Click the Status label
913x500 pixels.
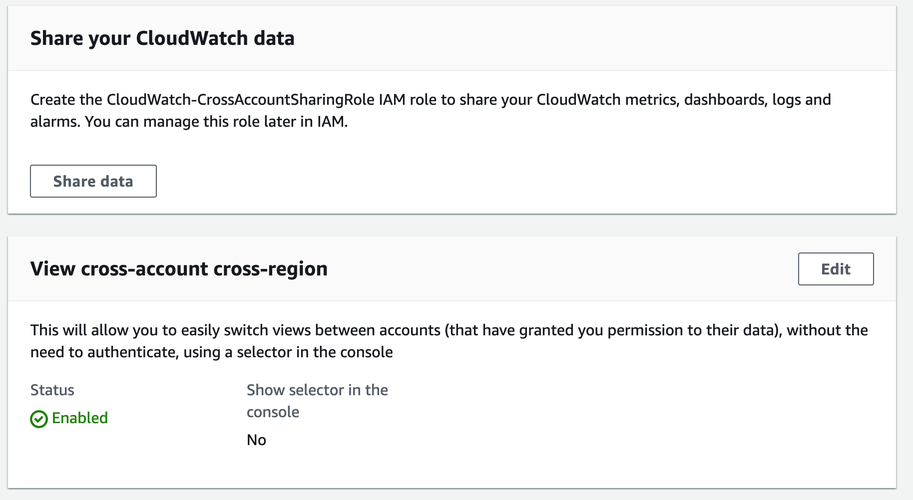tap(52, 390)
